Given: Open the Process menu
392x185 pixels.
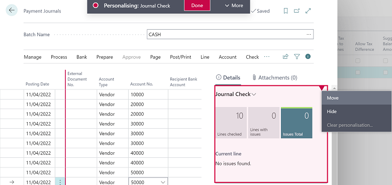Looking at the screenshot, I should [59, 57].
